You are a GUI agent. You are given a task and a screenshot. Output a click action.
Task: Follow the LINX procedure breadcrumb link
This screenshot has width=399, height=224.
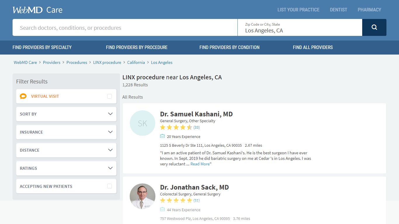coord(107,62)
